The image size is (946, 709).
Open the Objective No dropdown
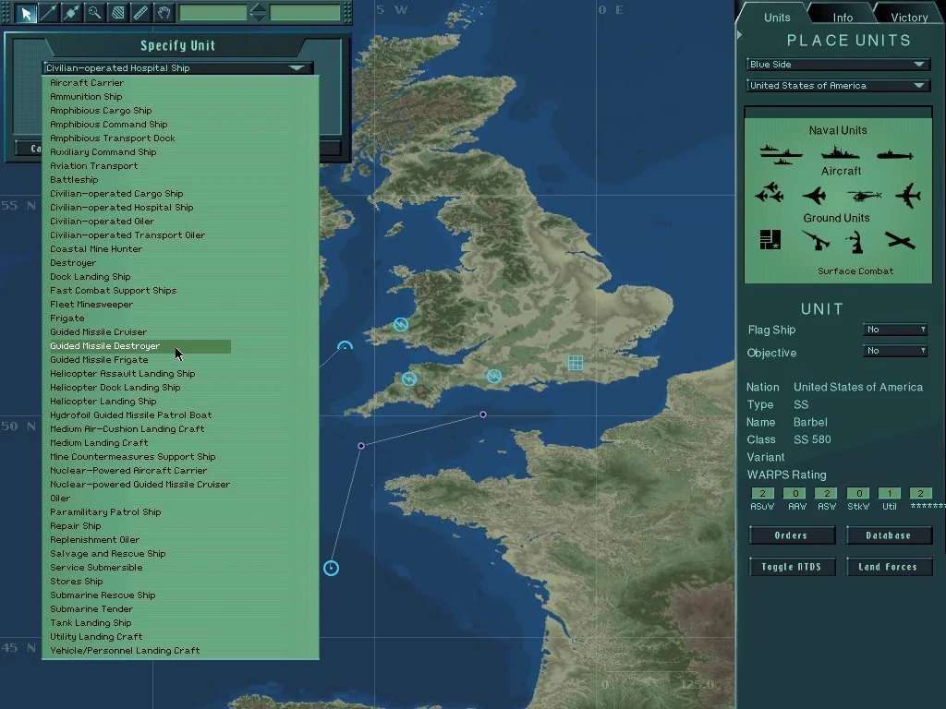(x=895, y=351)
